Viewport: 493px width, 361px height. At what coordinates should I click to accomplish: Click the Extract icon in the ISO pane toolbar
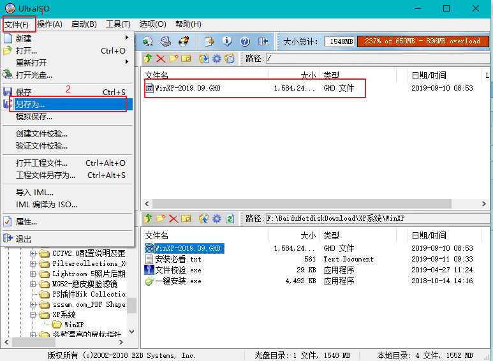[203, 58]
